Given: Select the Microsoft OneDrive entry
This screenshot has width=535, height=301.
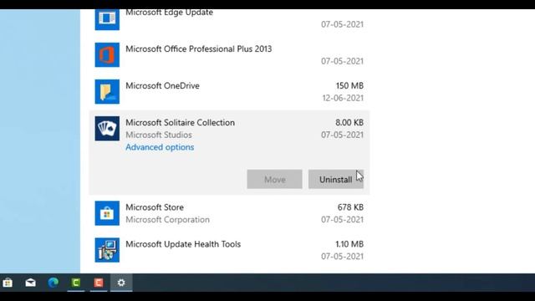Looking at the screenshot, I should [x=229, y=92].
